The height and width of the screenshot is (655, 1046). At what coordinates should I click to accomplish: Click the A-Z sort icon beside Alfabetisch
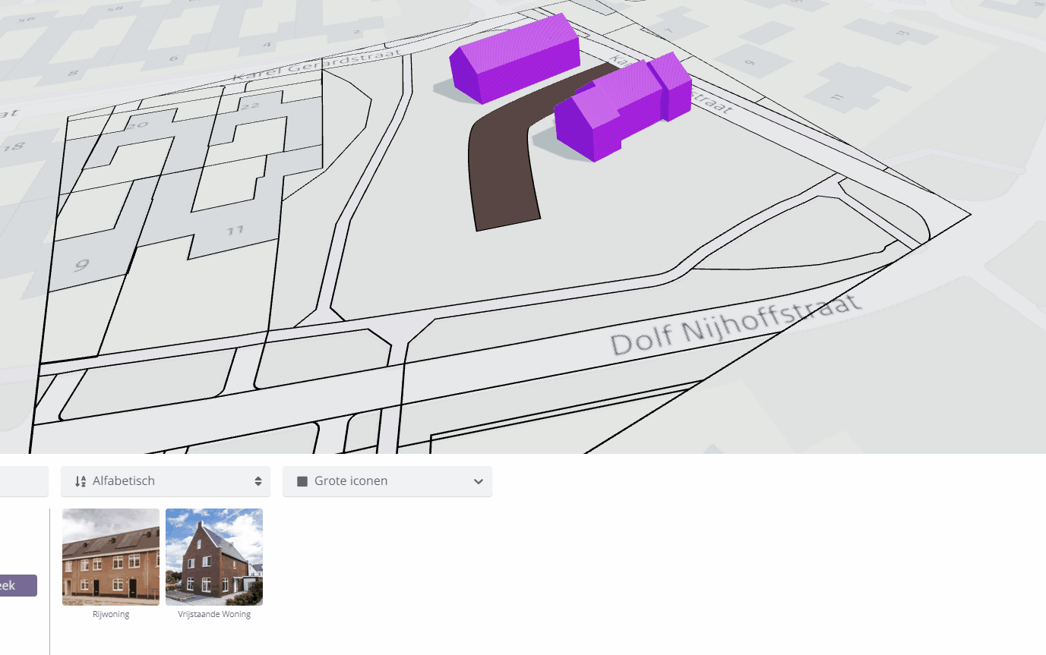pyautogui.click(x=81, y=481)
